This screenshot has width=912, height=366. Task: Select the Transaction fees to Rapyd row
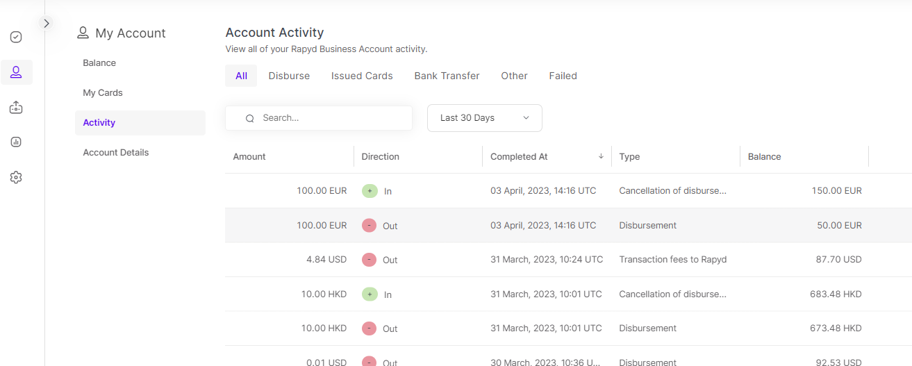click(672, 260)
